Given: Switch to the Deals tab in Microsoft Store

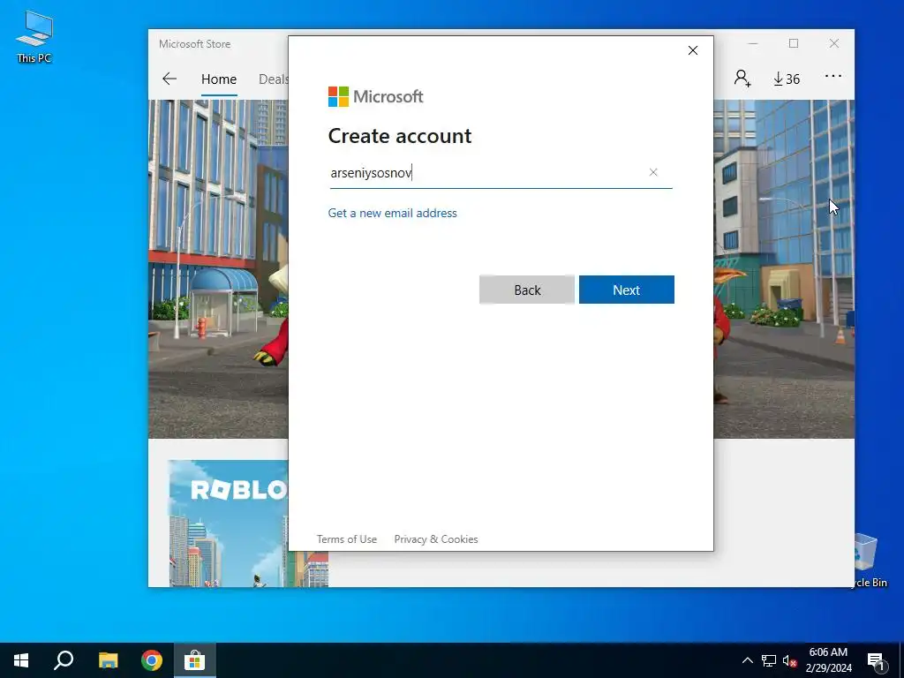Looking at the screenshot, I should [x=274, y=79].
